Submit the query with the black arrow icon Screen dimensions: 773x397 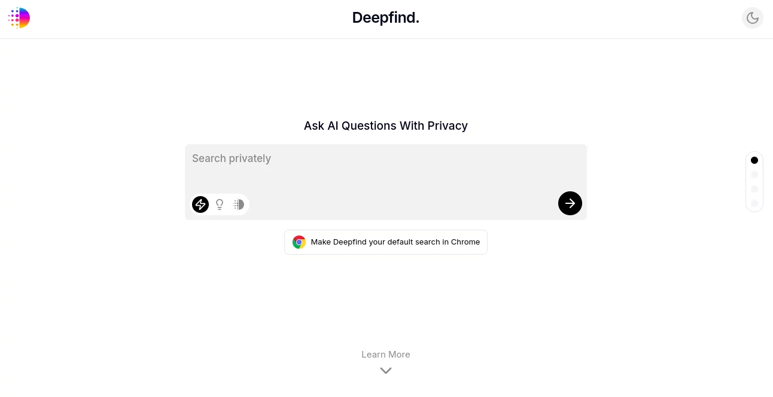click(570, 203)
